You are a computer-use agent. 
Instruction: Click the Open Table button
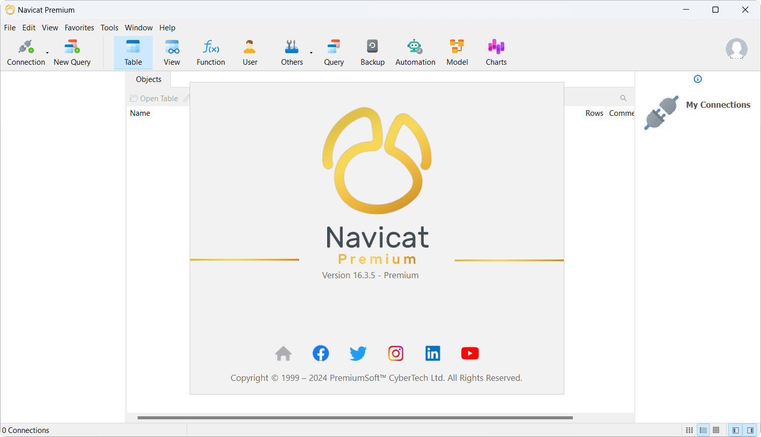coord(154,99)
